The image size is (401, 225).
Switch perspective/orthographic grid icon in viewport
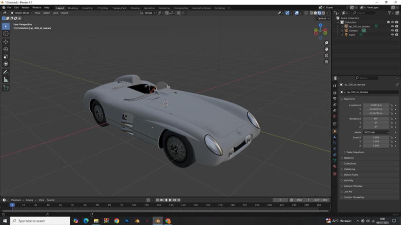pyautogui.click(x=326, y=61)
